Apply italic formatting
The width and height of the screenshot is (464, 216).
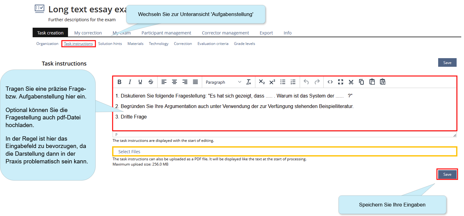point(130,82)
